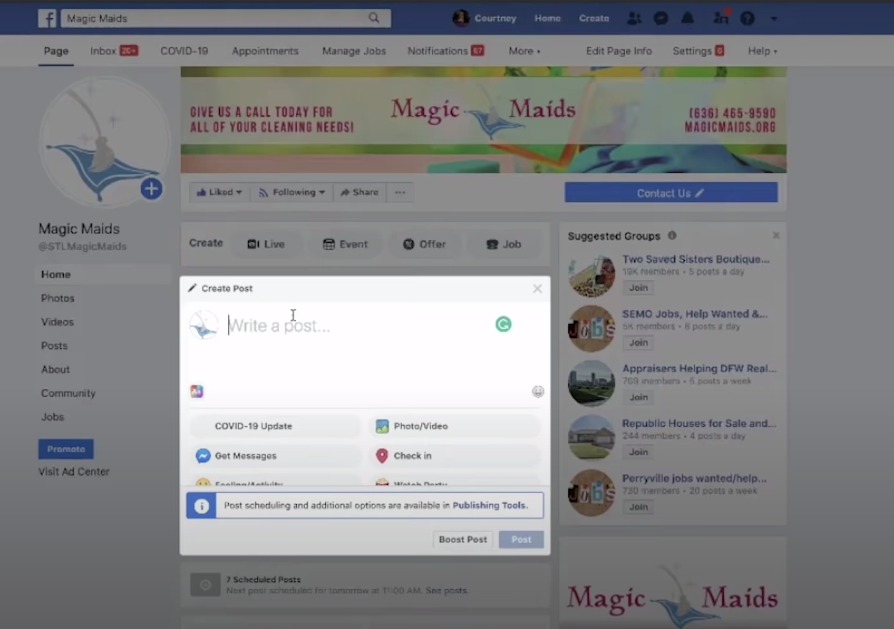Open About in the page sidebar

pos(55,370)
